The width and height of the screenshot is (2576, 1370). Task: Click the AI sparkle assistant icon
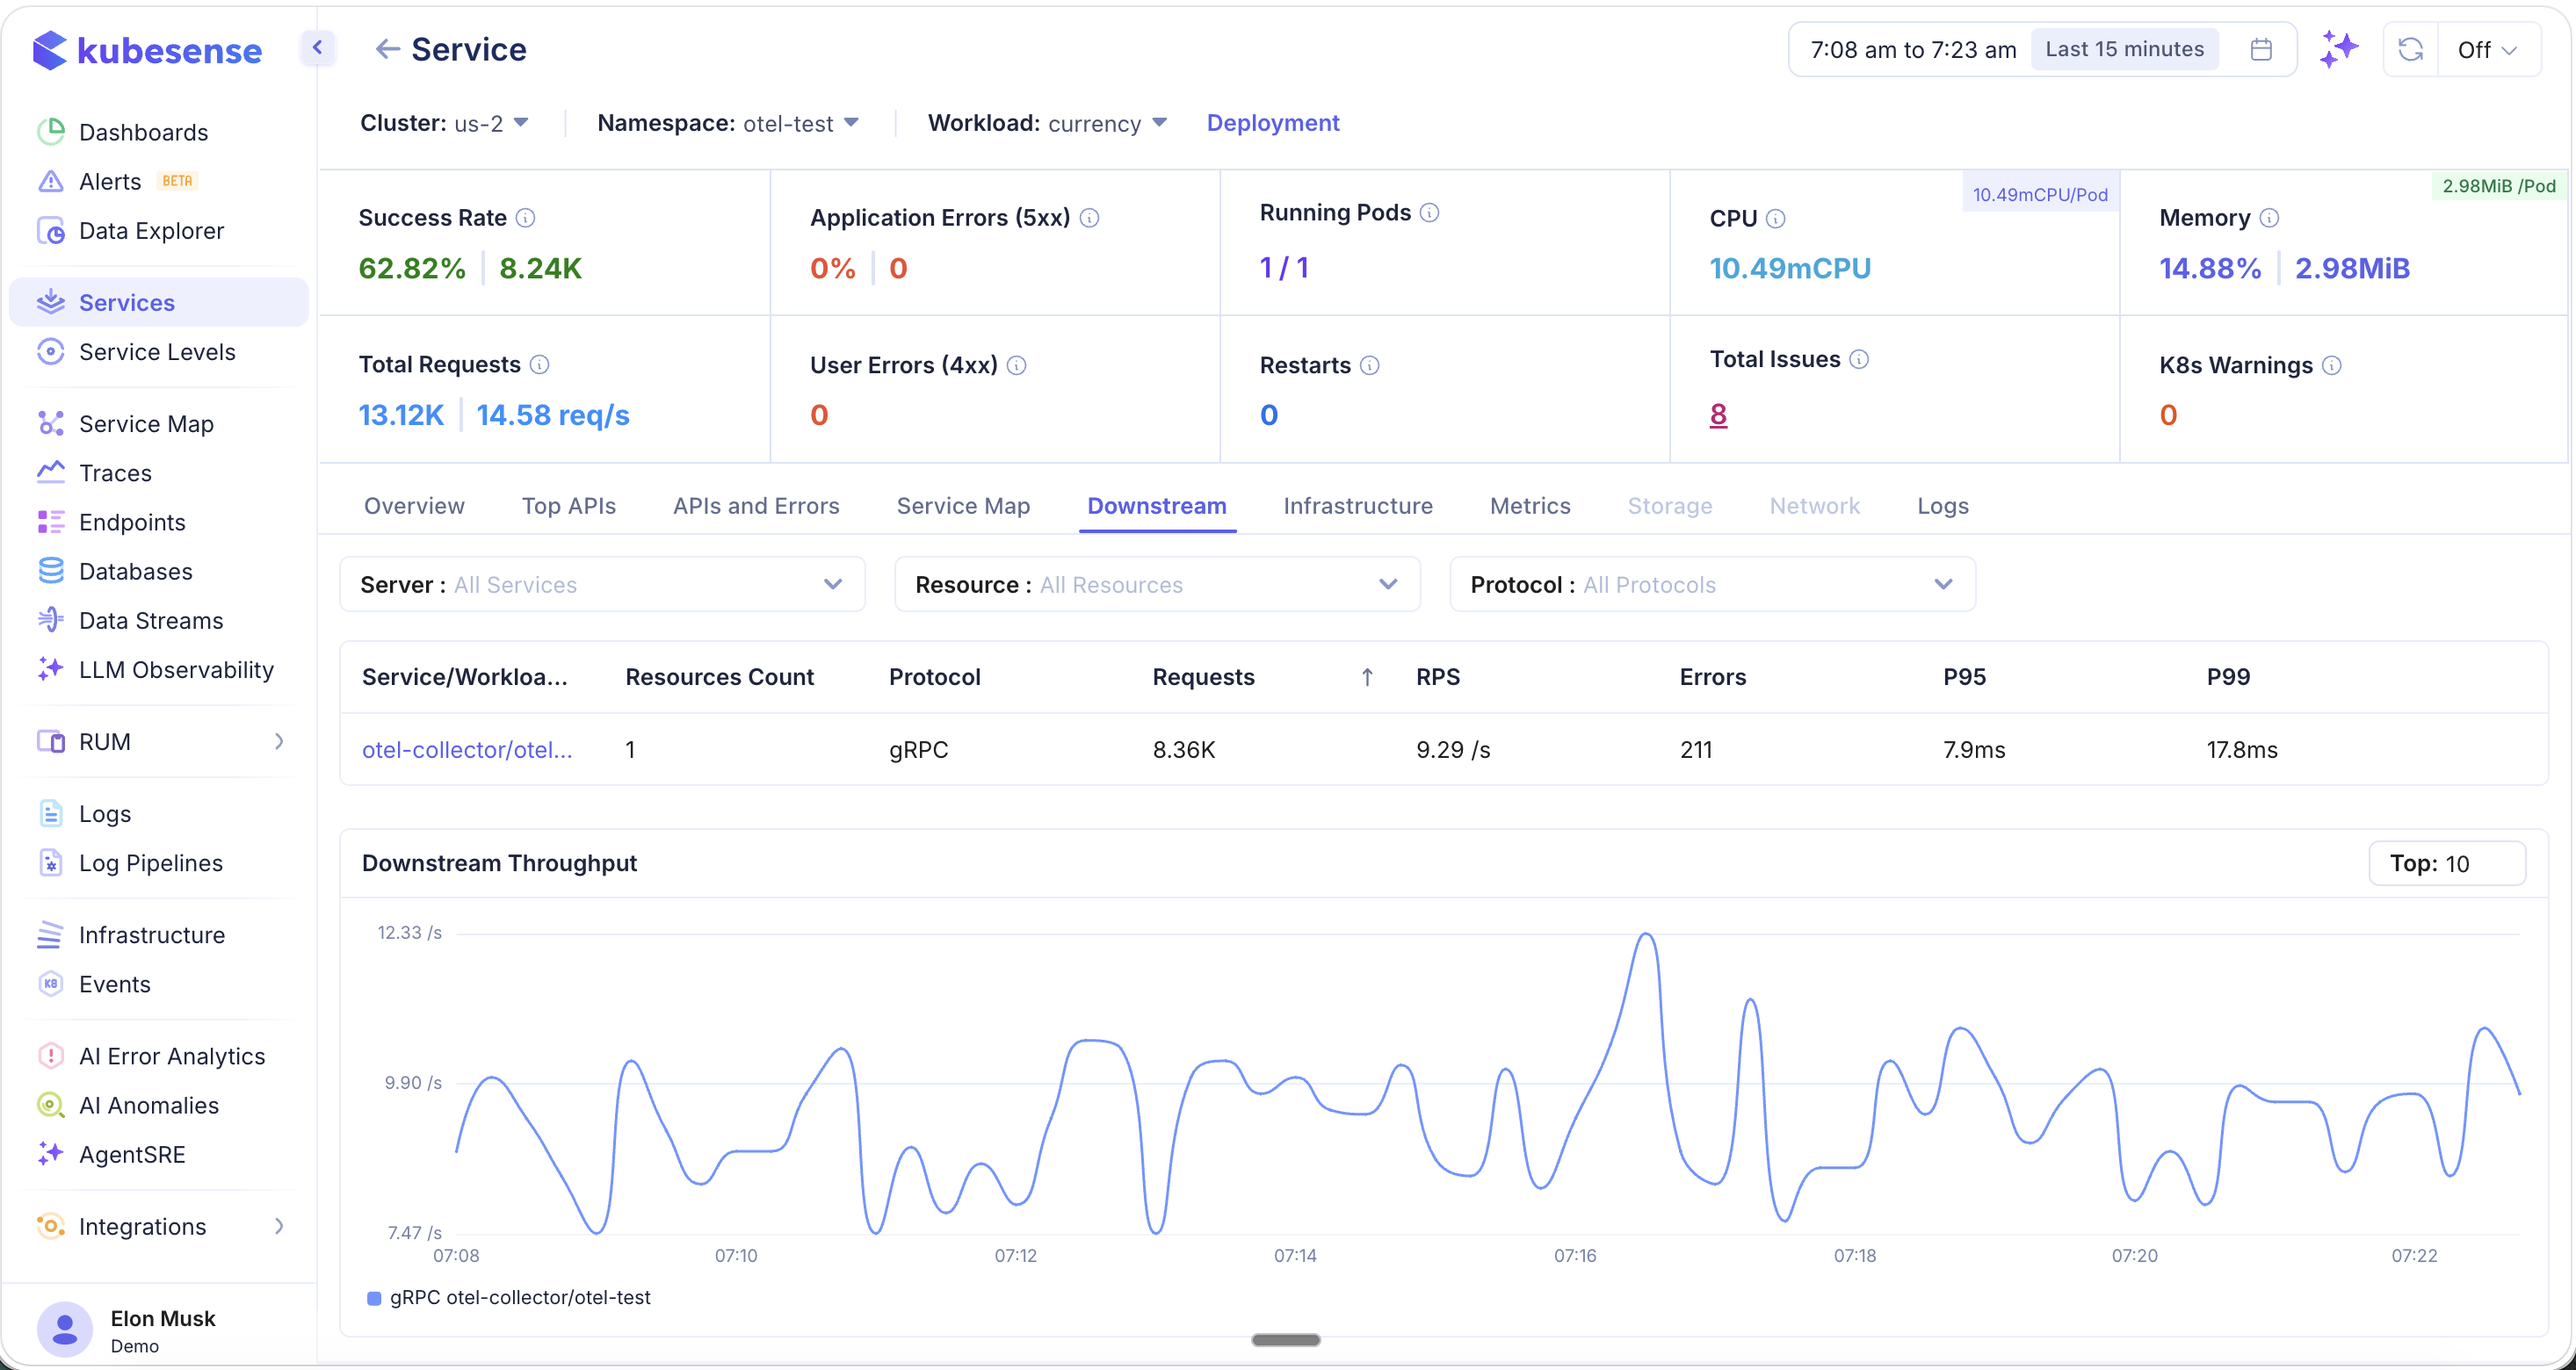point(2339,49)
